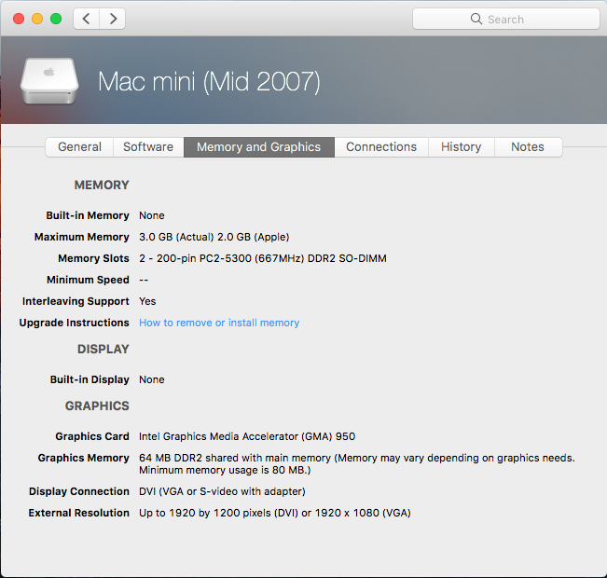Viewport: 607px width, 578px height.
Task: Click the '64 MB DDR2 shared' memory description
Action: pyautogui.click(x=357, y=463)
